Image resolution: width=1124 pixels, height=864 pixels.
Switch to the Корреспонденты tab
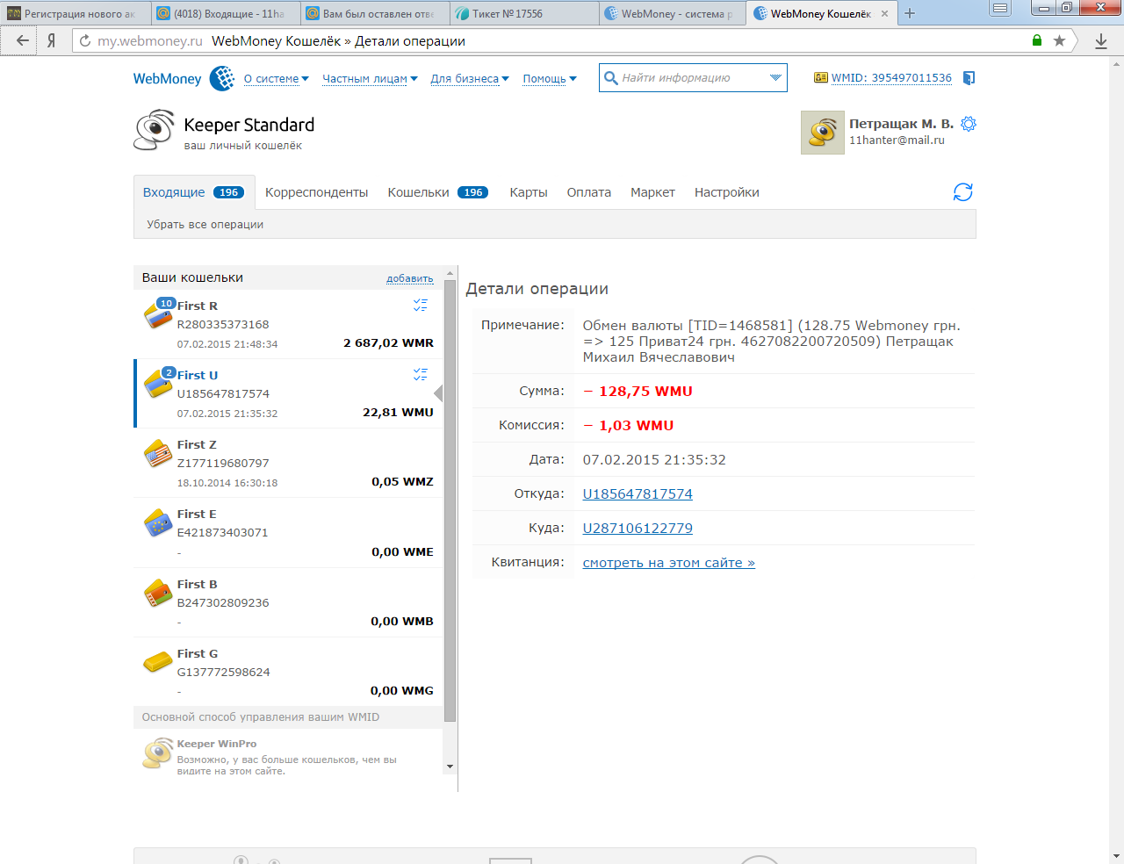coord(317,192)
